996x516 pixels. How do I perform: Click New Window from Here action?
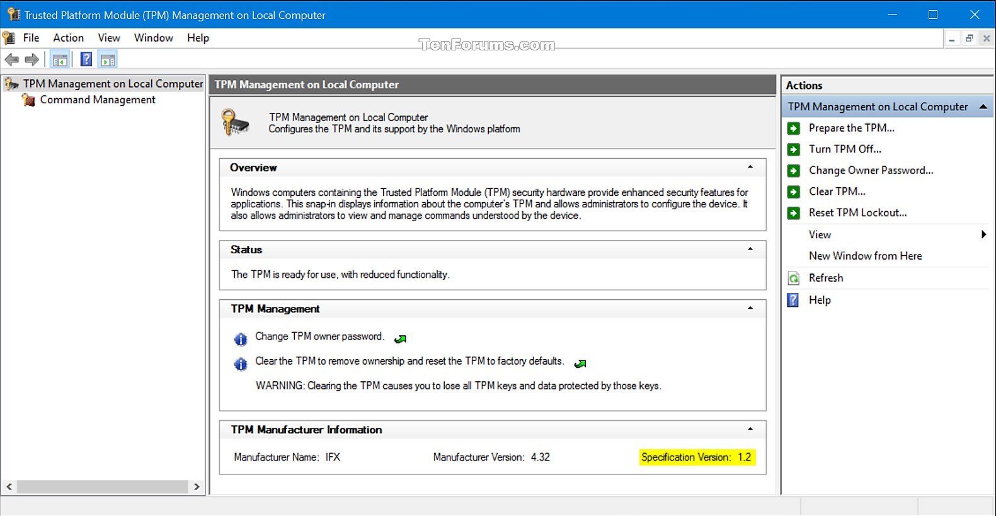[865, 256]
